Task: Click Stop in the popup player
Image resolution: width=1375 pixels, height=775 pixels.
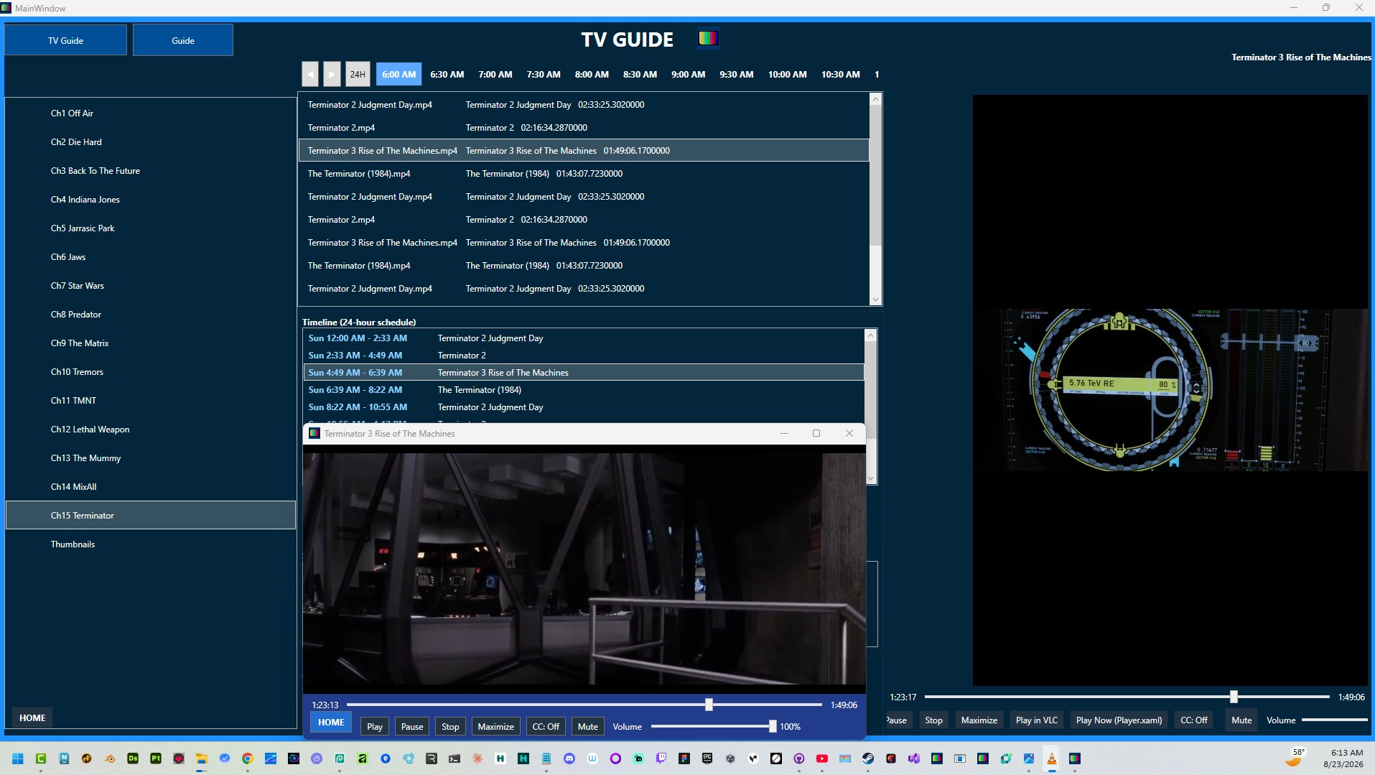Action: pyautogui.click(x=450, y=726)
